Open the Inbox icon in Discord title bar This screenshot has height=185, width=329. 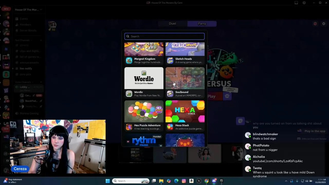pyautogui.click(x=296, y=3)
